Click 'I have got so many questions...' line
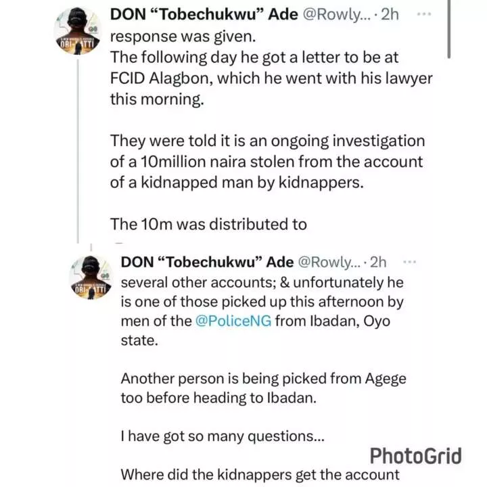 (x=223, y=436)
